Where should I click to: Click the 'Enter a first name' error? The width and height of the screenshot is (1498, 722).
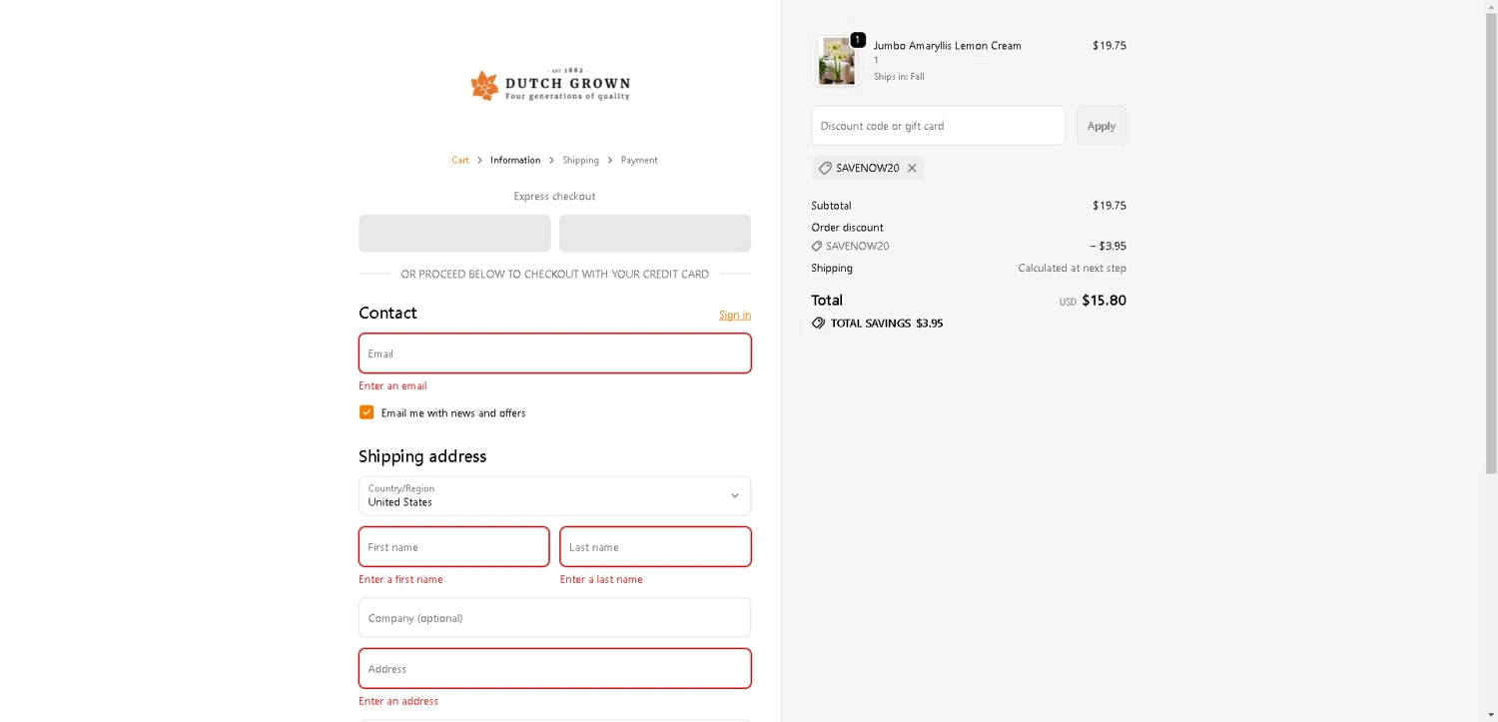pyautogui.click(x=400, y=579)
